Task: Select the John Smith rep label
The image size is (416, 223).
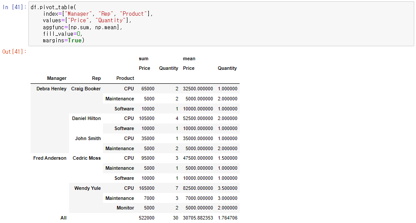Action: click(88, 138)
